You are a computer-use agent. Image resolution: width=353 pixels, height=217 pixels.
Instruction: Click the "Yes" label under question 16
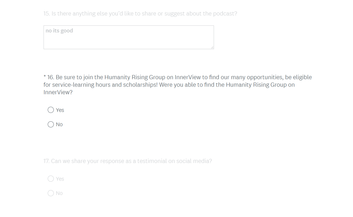pyautogui.click(x=60, y=110)
